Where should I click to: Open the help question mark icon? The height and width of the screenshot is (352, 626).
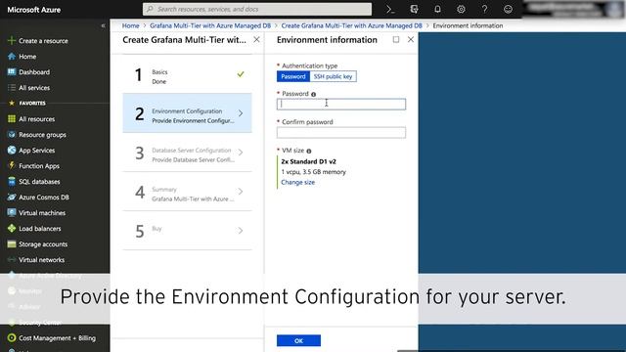[x=484, y=9]
